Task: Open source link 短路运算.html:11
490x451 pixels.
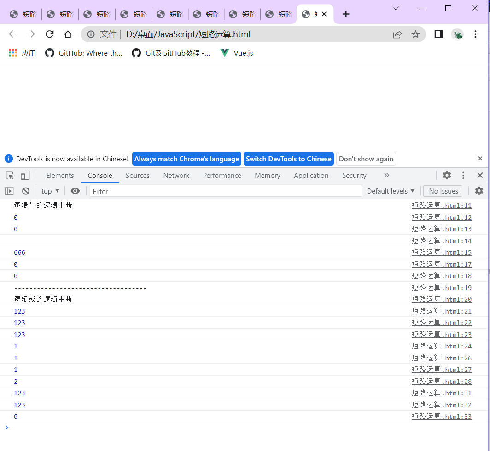Action: pos(441,206)
